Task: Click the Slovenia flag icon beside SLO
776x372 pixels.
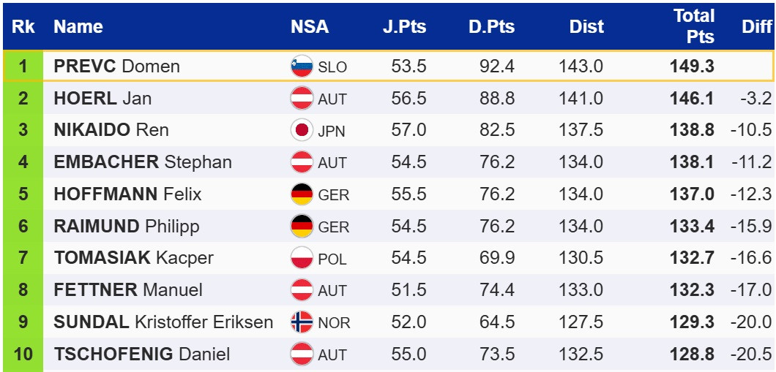Action: pyautogui.click(x=302, y=67)
